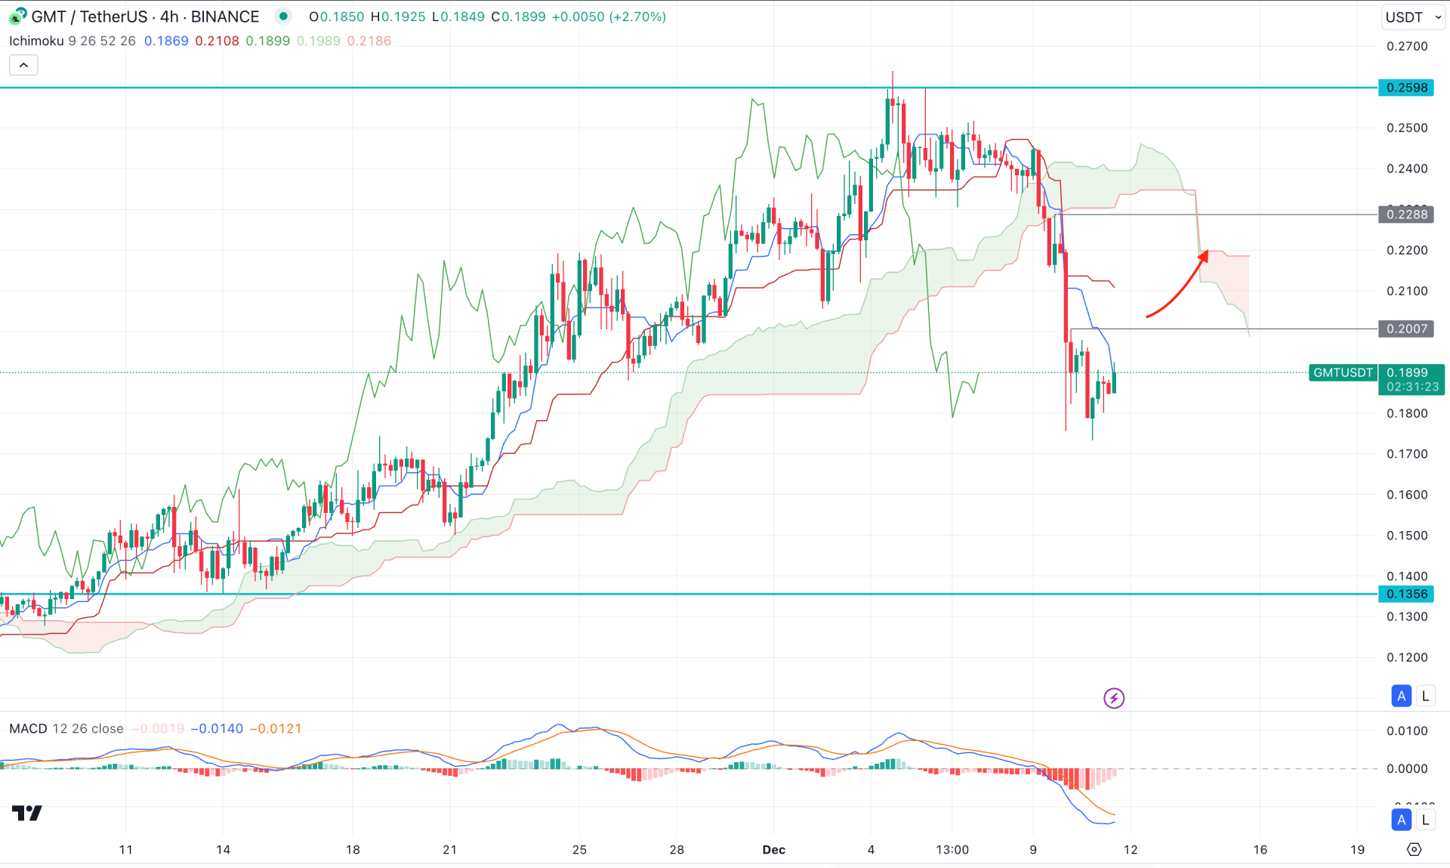This screenshot has width=1450, height=868.
Task: Click the Dec date label on time axis
Action: point(774,849)
